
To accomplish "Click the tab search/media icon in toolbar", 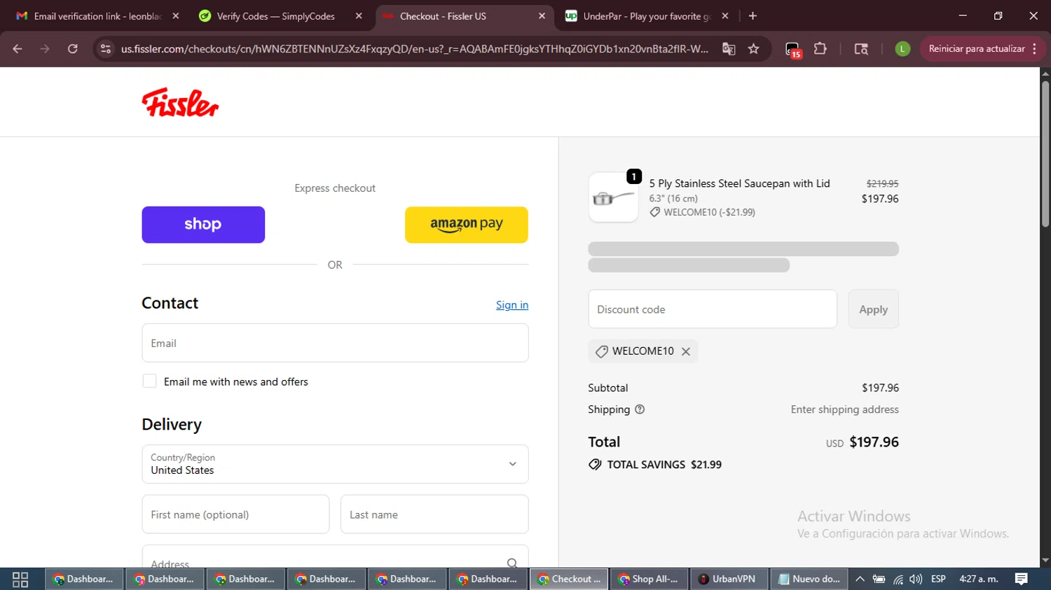I will click(861, 49).
